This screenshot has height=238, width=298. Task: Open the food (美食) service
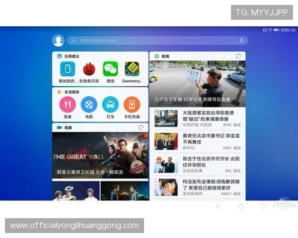67,105
